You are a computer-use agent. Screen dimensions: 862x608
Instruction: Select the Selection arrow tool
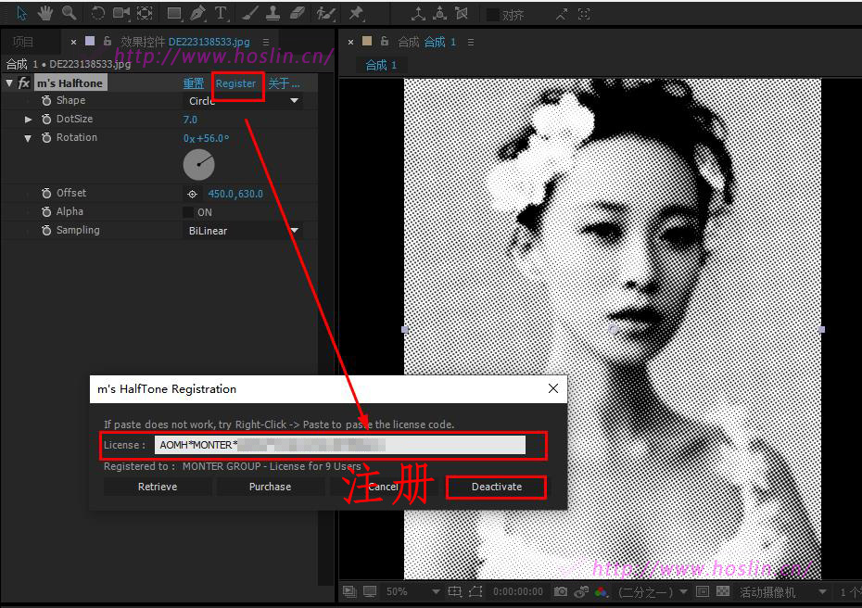[21, 13]
